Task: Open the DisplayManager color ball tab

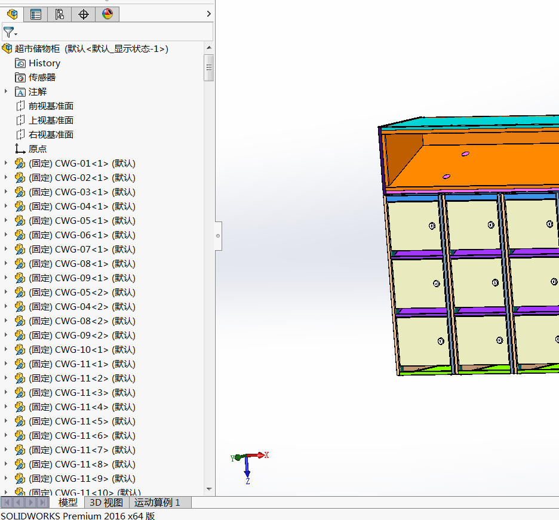Action: pyautogui.click(x=107, y=14)
